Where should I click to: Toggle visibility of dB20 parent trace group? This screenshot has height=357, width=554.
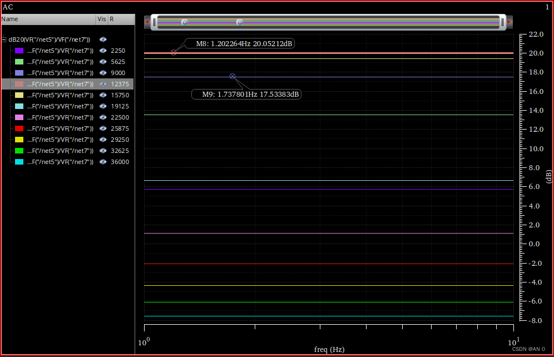tap(103, 39)
